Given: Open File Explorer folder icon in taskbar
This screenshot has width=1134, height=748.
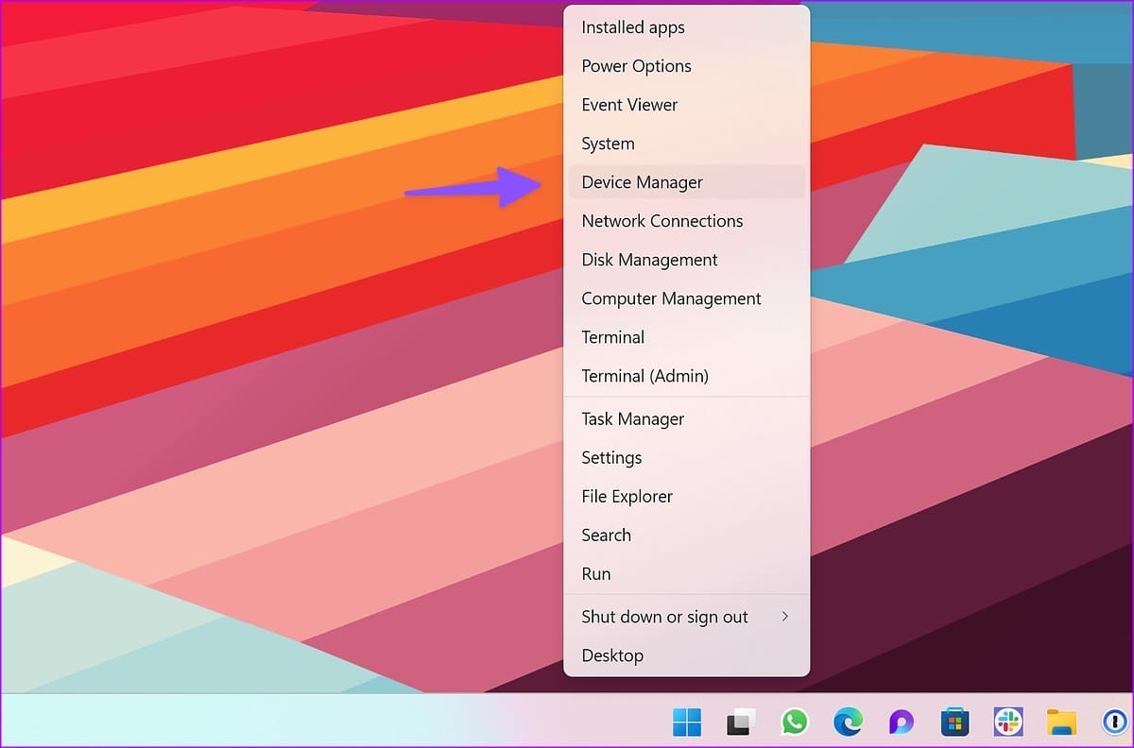Looking at the screenshot, I should (1062, 722).
